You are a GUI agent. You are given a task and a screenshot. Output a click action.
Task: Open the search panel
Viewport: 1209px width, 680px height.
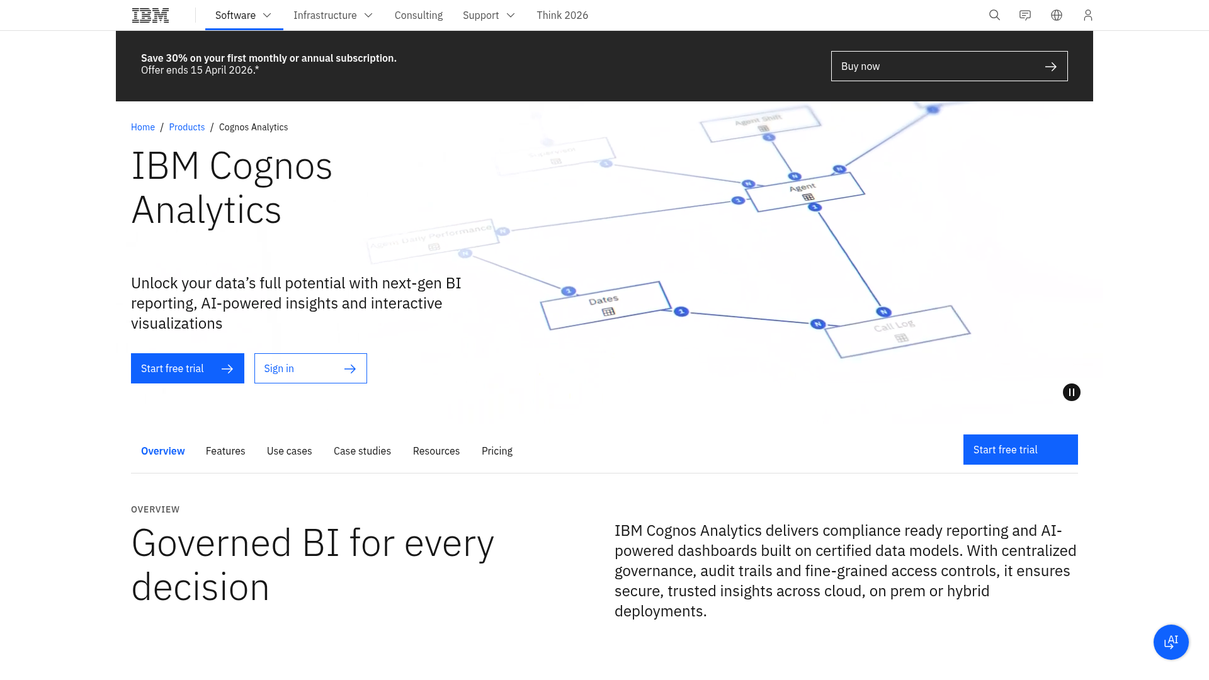pos(994,15)
